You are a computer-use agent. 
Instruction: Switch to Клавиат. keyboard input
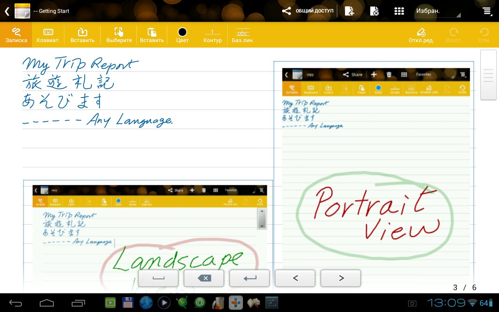48,35
